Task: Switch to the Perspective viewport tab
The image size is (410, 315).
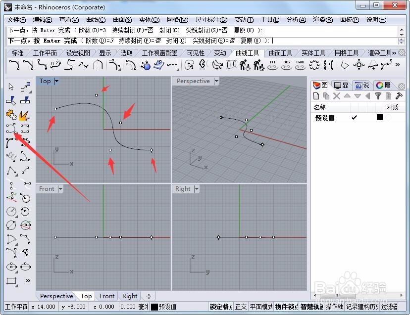Action: pyautogui.click(x=56, y=296)
